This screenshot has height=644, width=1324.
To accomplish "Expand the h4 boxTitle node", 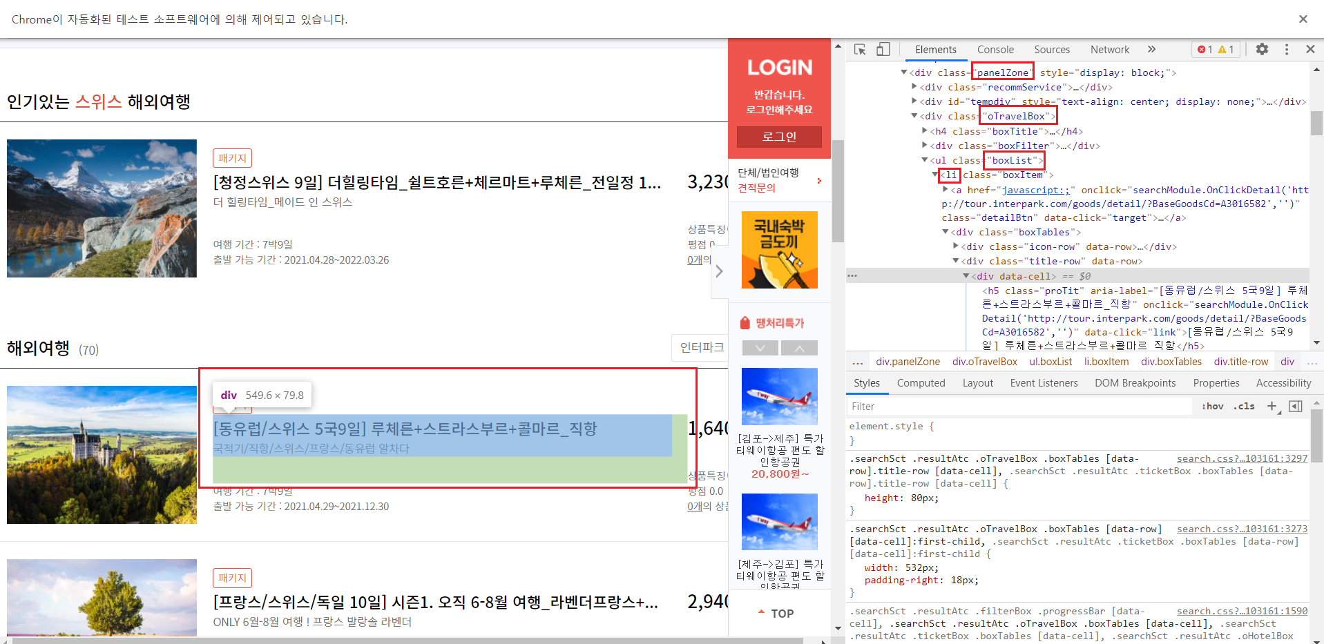I will coord(924,130).
